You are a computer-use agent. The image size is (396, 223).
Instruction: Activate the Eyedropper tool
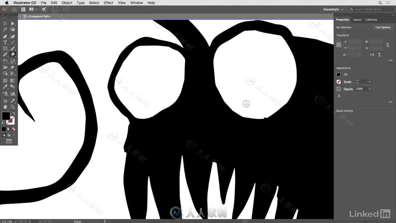point(5,87)
